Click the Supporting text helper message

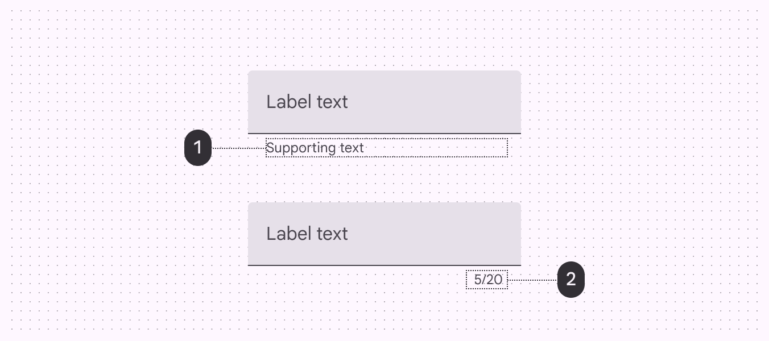coord(315,148)
